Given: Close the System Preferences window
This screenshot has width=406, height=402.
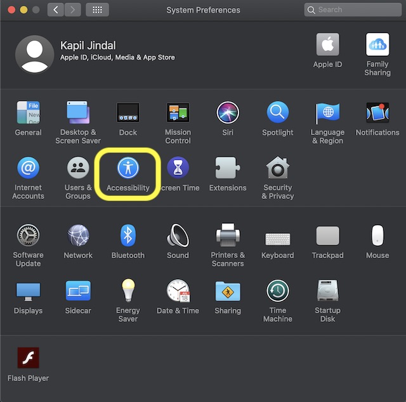Looking at the screenshot, I should click(x=11, y=10).
